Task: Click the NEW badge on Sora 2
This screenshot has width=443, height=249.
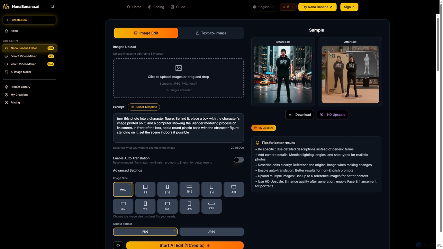Action: (x=51, y=56)
